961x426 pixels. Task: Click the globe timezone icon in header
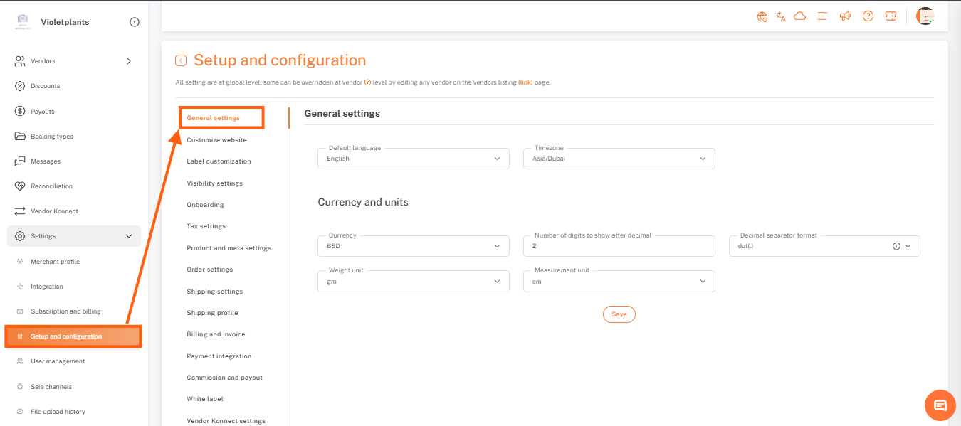(x=762, y=16)
